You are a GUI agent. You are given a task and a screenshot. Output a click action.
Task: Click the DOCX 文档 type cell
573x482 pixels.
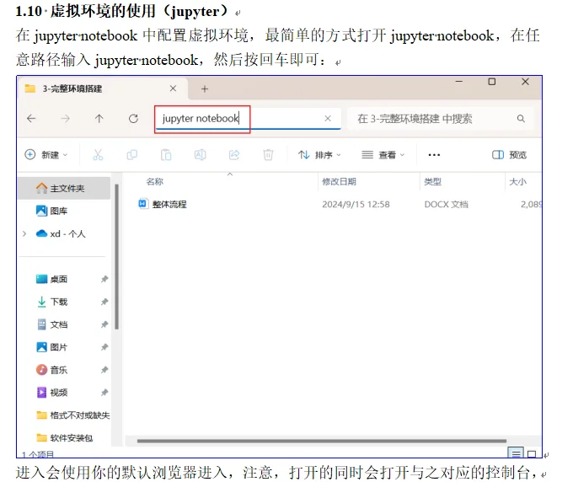446,204
